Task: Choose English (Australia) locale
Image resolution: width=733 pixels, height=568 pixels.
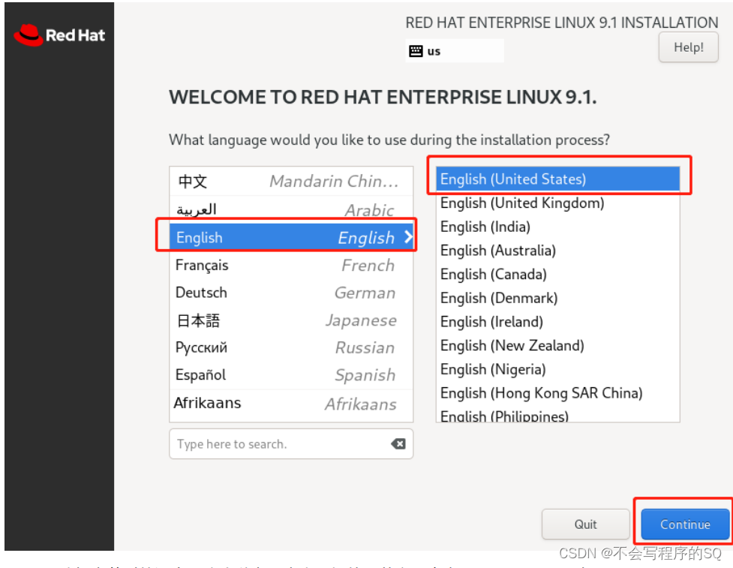Action: click(557, 251)
